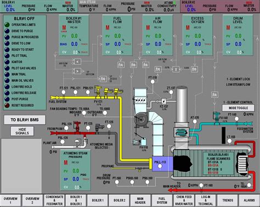Click the economizer coil graphic on stack

[181, 132]
